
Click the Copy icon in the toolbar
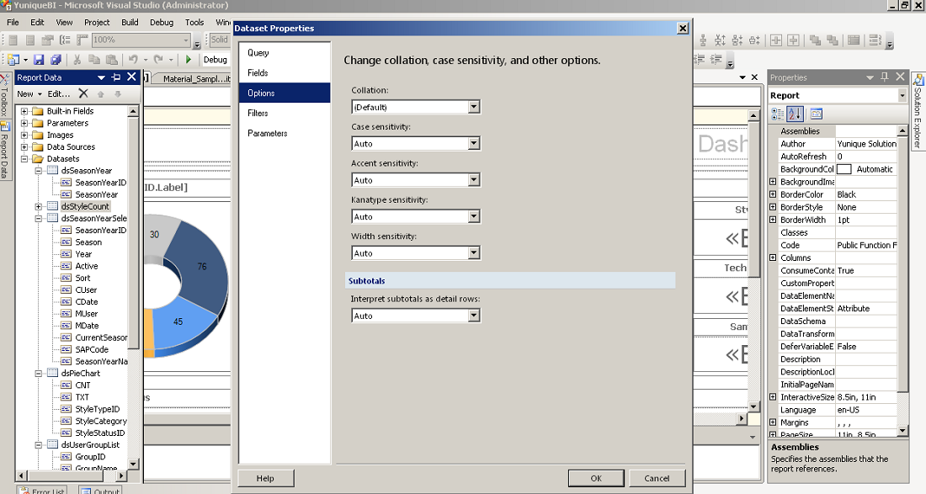[94, 60]
